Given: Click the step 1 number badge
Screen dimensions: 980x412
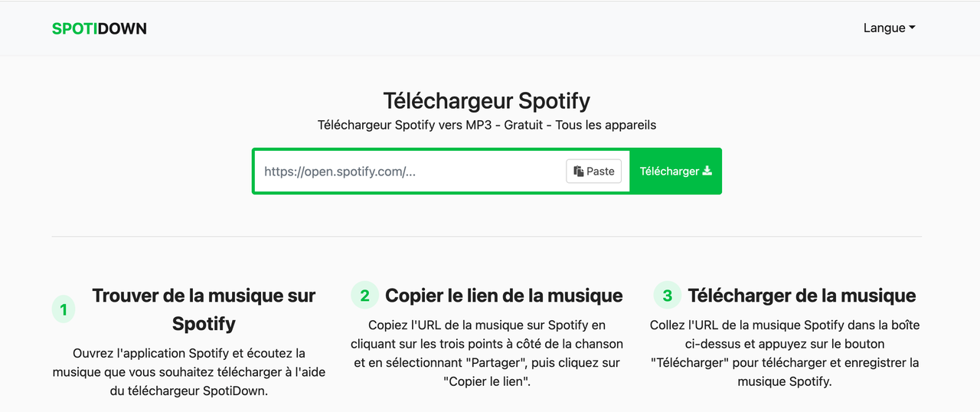Looking at the screenshot, I should 64,310.
